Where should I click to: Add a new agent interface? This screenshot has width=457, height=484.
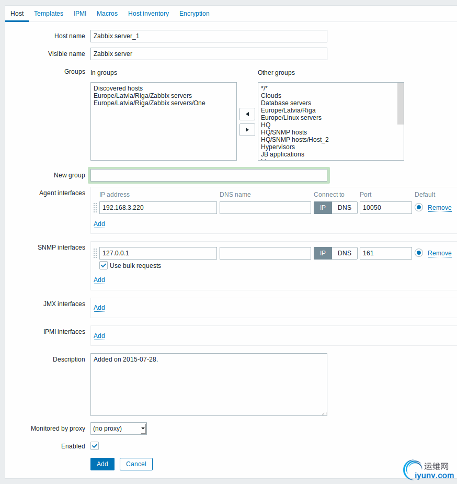tap(99, 224)
